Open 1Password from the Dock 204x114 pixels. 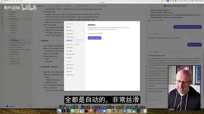[129, 111]
